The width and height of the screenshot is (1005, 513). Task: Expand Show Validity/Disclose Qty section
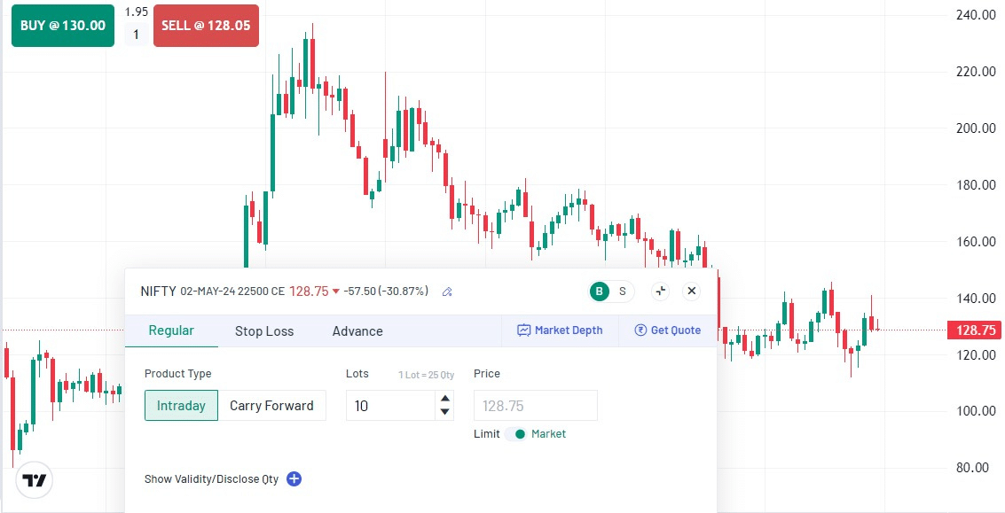[x=212, y=479]
